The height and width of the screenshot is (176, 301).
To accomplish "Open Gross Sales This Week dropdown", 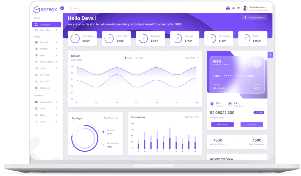I will point(192,58).
